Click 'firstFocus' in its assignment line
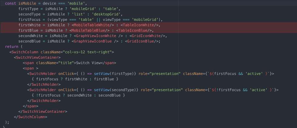Screen dimensions: 297x128 click(x=29, y=20)
